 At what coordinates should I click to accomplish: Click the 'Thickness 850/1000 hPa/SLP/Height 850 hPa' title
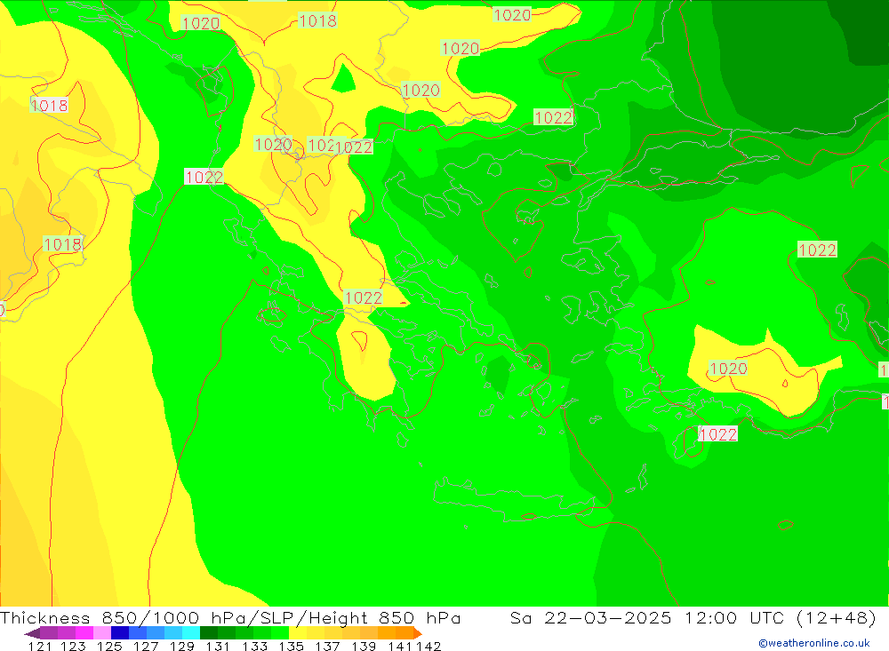pos(230,617)
